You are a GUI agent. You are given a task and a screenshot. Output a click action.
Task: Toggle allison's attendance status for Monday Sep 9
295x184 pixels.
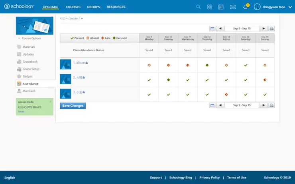click(149, 65)
